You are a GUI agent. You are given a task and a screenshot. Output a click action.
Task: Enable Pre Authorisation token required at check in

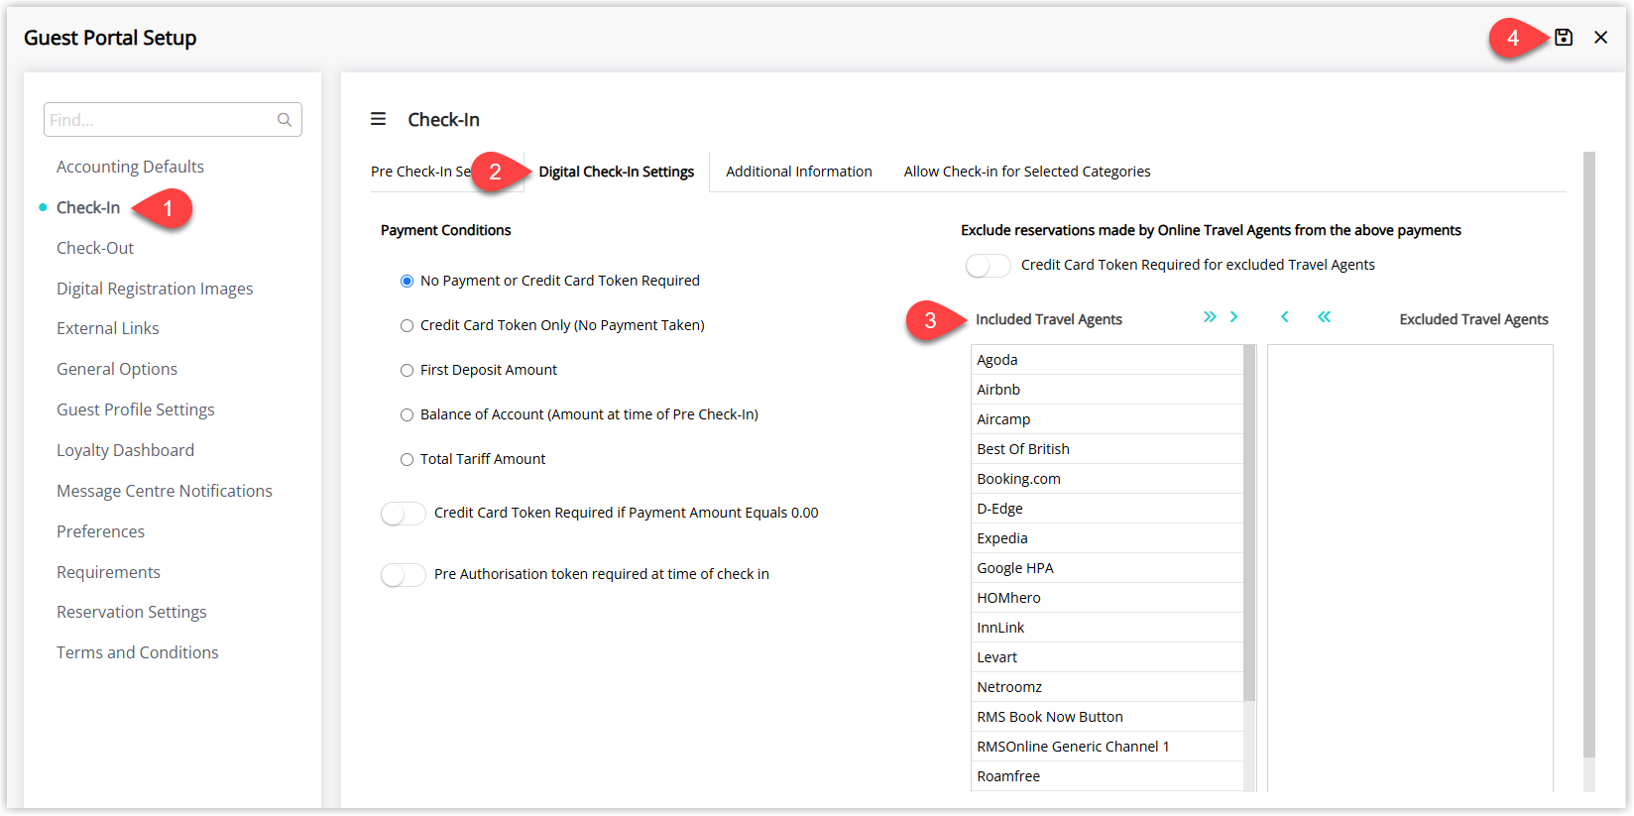pos(404,575)
